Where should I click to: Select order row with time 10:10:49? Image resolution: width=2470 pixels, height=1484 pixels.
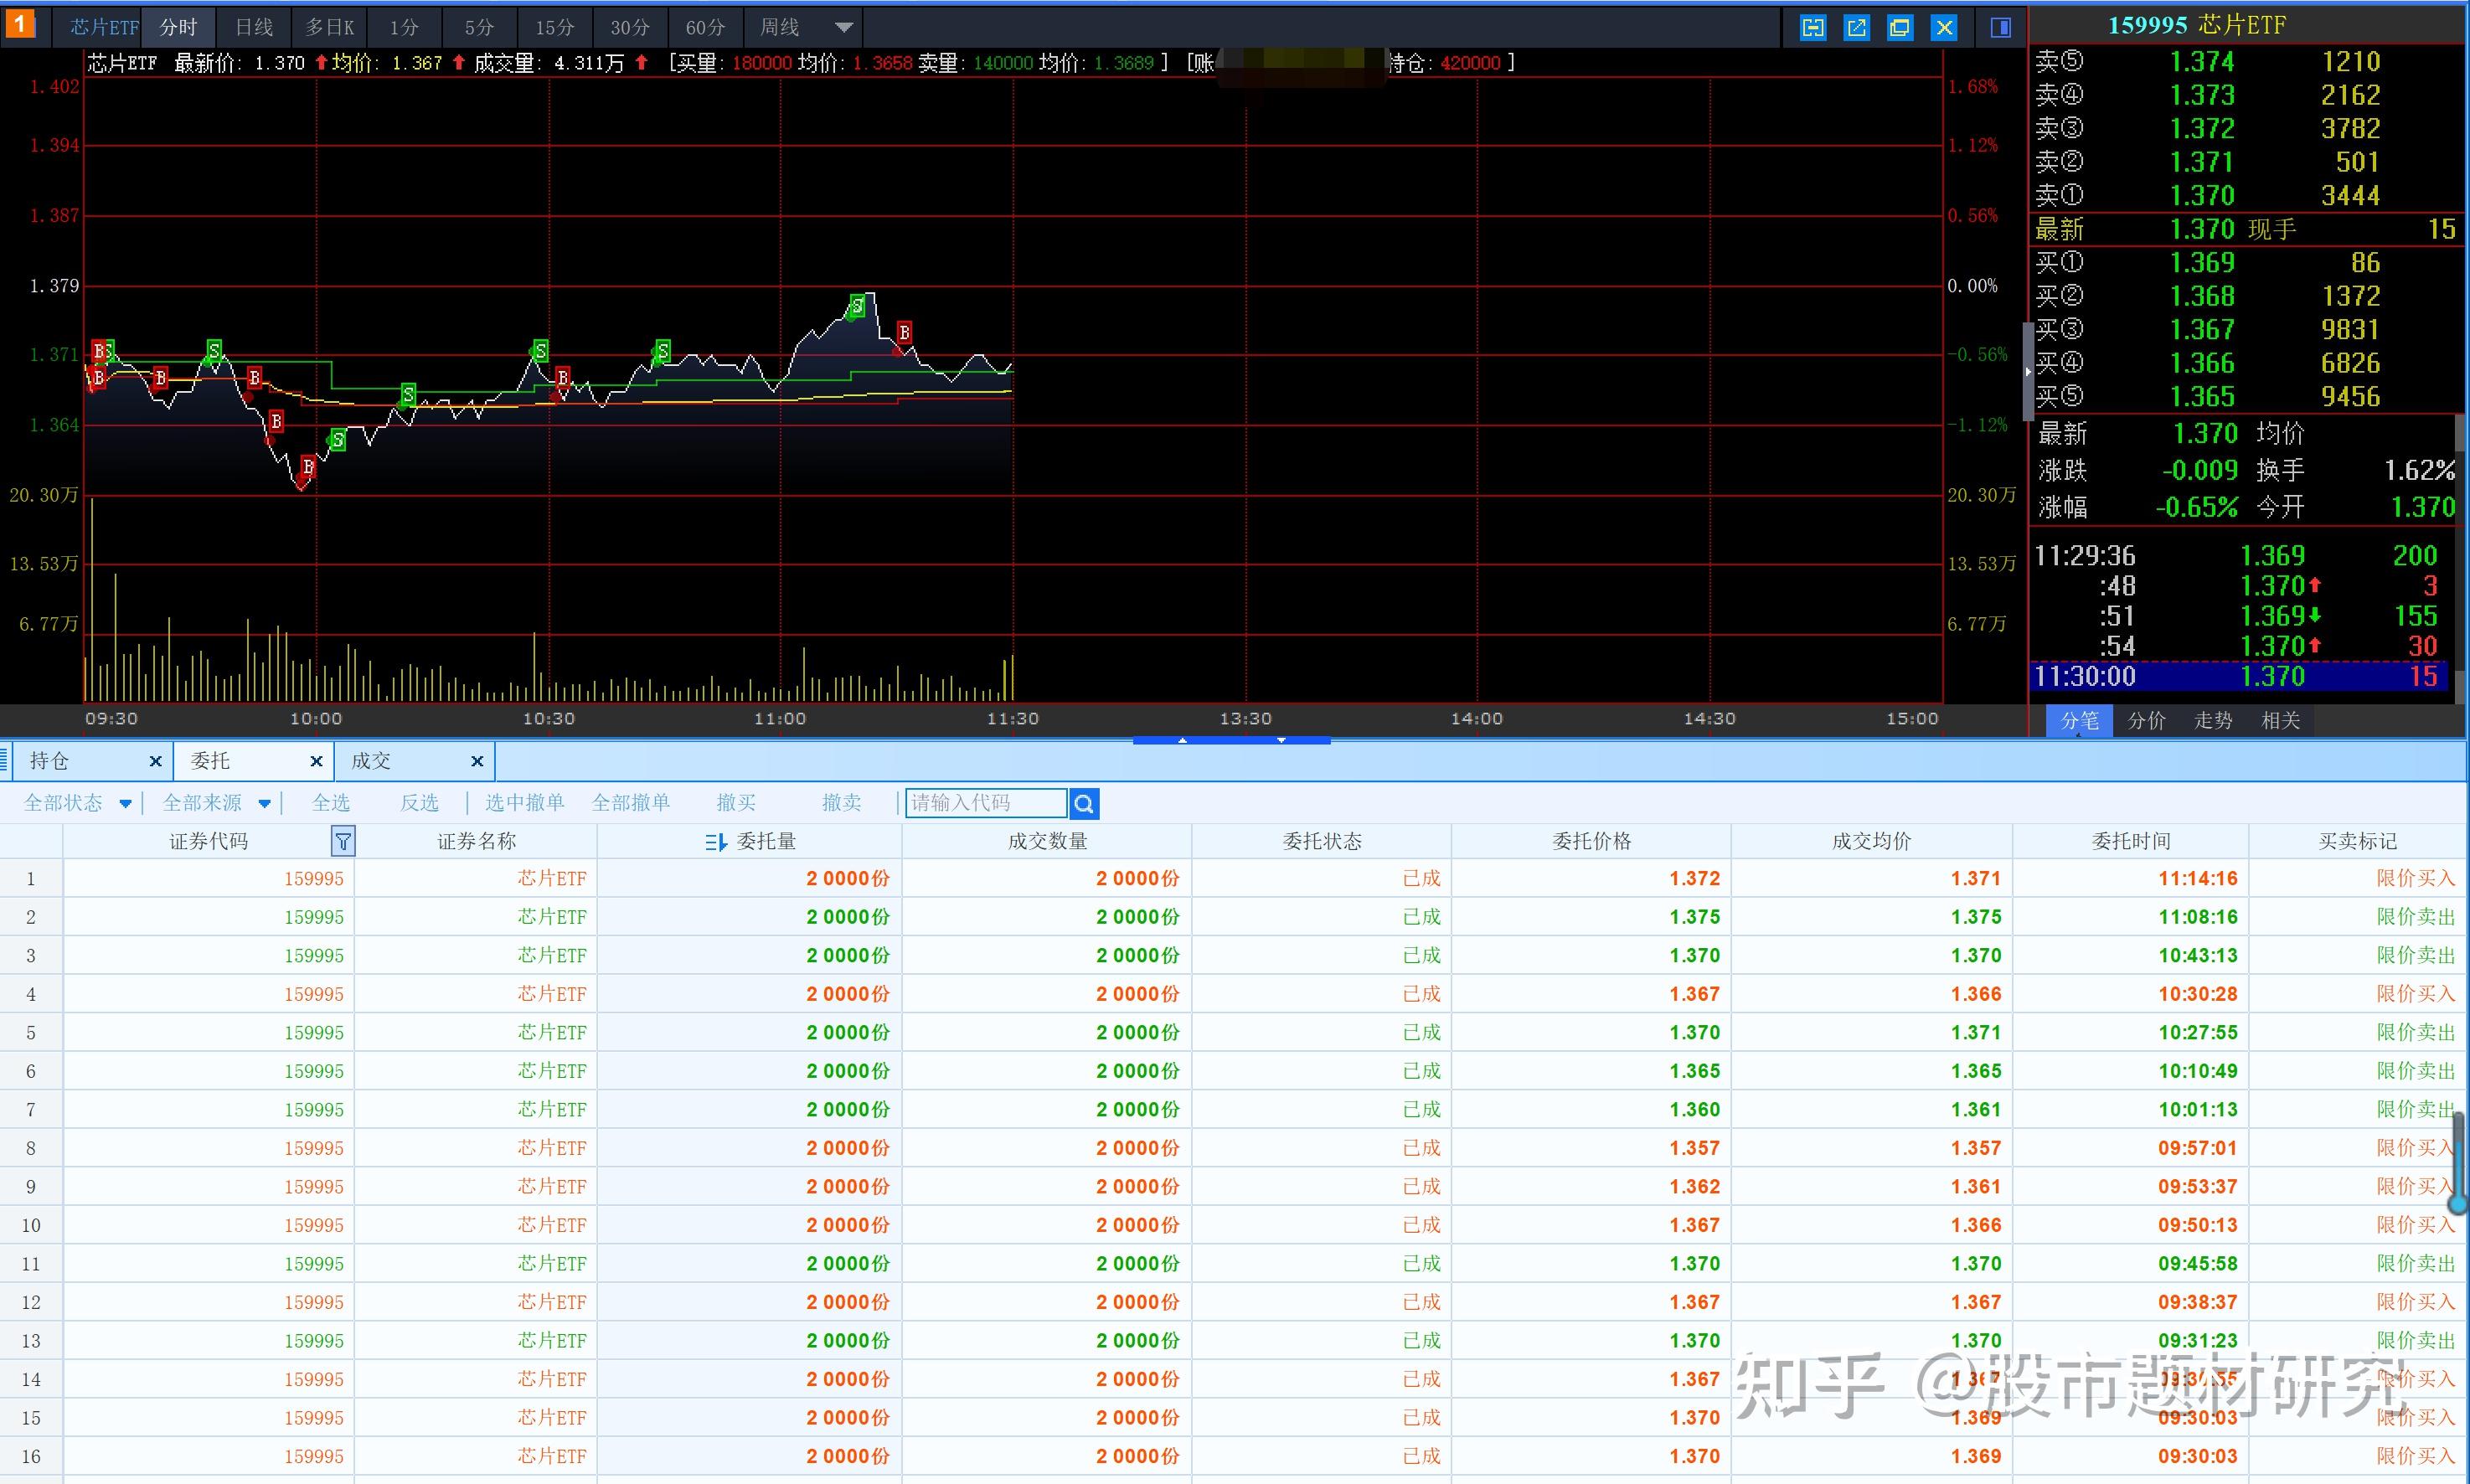(x=1232, y=1071)
